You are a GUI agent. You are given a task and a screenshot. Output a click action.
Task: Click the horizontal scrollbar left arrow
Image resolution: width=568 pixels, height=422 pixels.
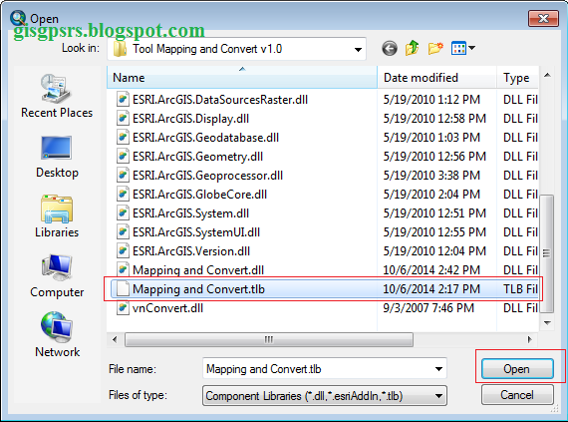(x=115, y=340)
